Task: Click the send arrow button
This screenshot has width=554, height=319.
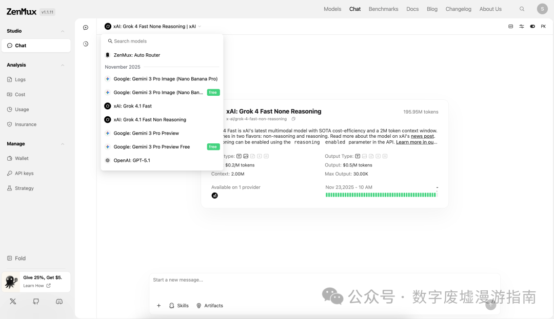Action: 491,305
